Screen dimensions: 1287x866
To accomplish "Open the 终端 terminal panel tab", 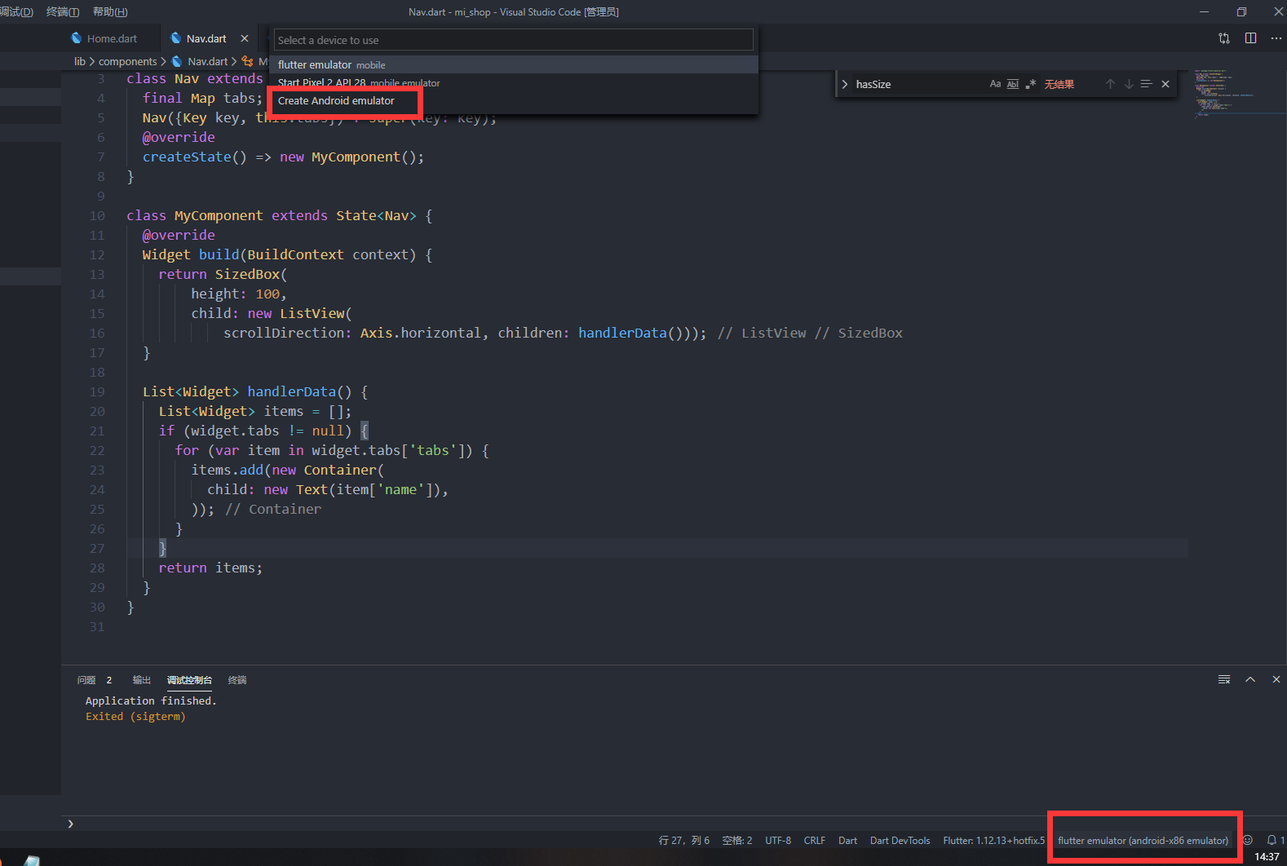I will (x=237, y=680).
